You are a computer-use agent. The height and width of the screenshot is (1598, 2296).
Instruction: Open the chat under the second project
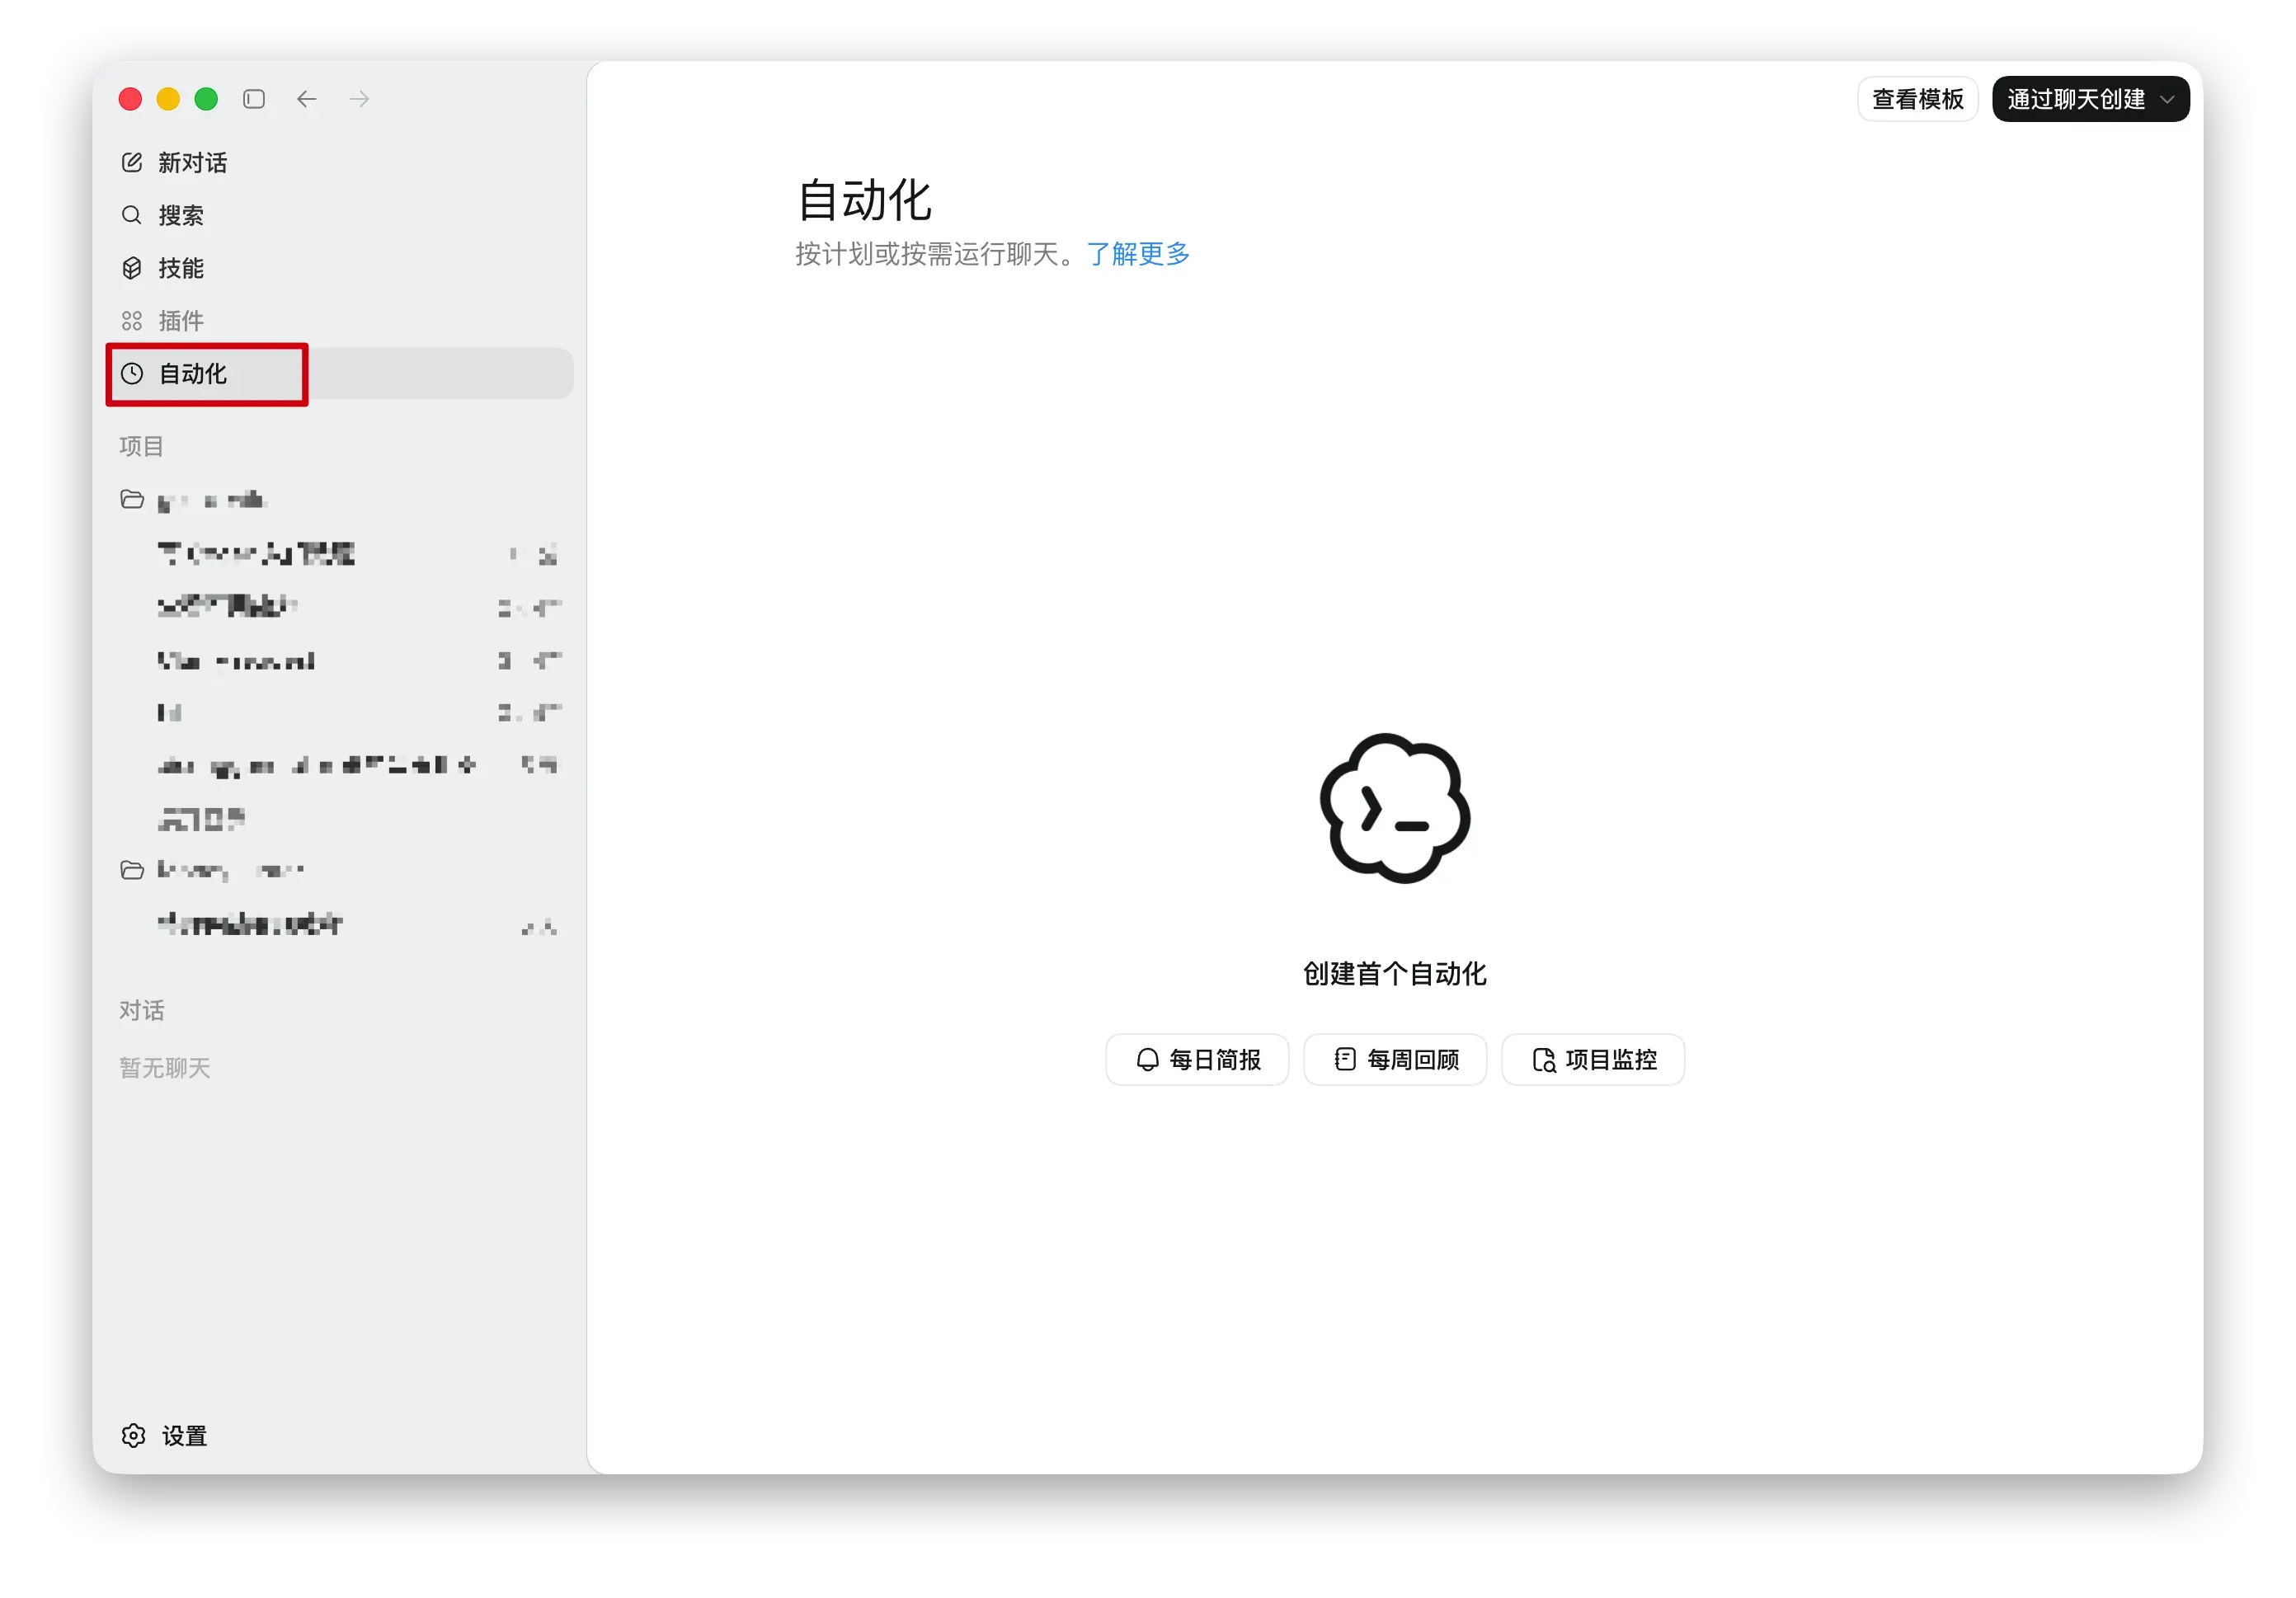coord(340,924)
